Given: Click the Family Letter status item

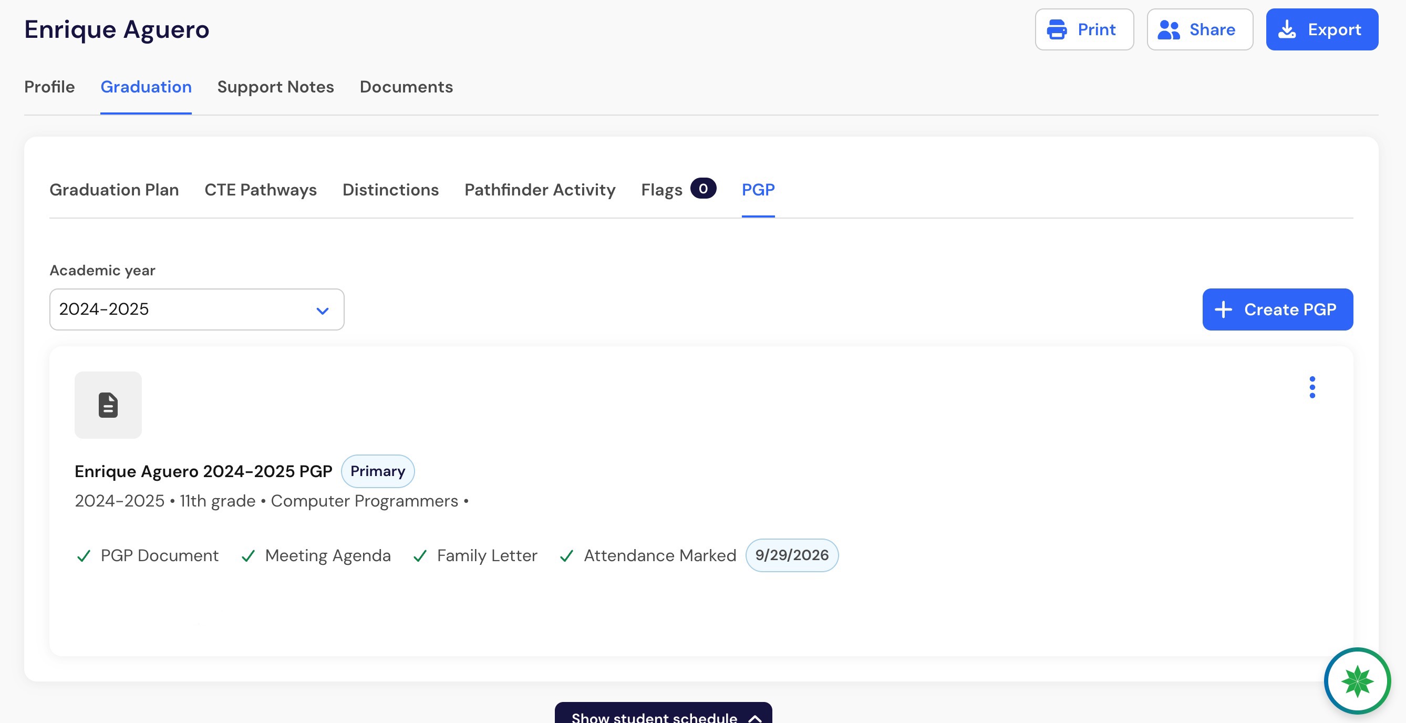Looking at the screenshot, I should [x=475, y=555].
